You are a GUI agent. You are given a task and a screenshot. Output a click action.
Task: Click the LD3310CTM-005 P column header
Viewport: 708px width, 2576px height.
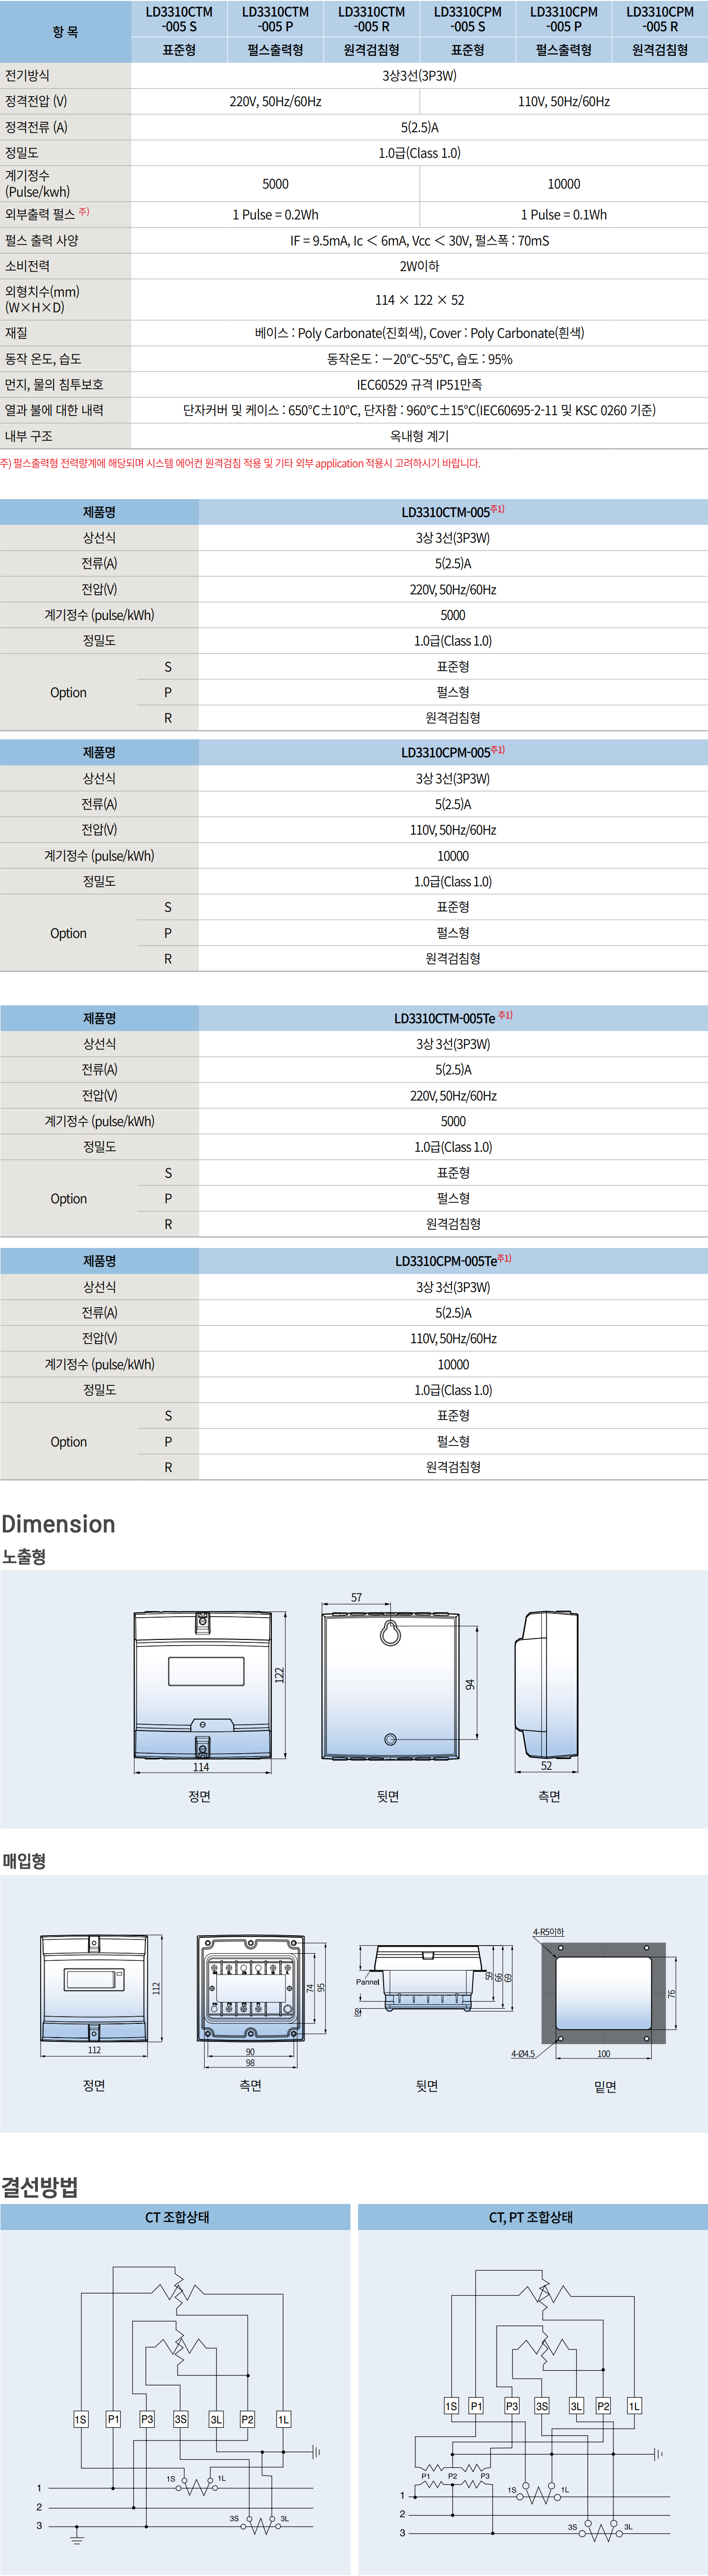(x=276, y=19)
